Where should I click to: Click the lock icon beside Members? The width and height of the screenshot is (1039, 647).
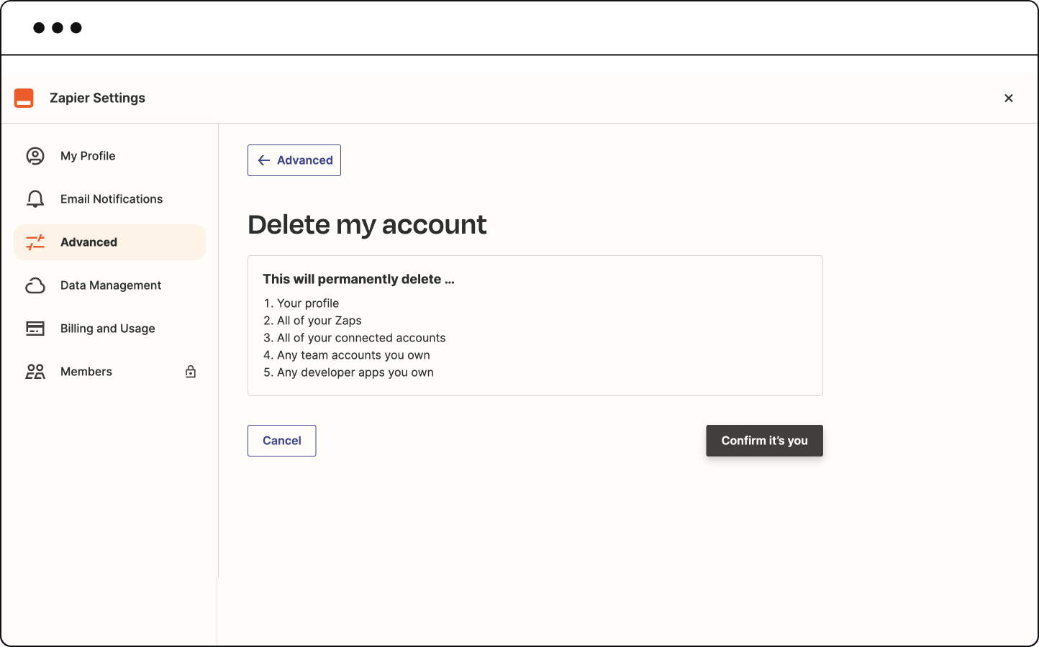point(191,372)
